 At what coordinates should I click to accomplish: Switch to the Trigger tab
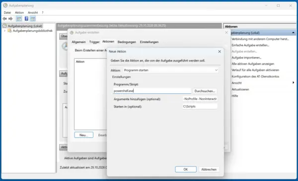(94, 42)
